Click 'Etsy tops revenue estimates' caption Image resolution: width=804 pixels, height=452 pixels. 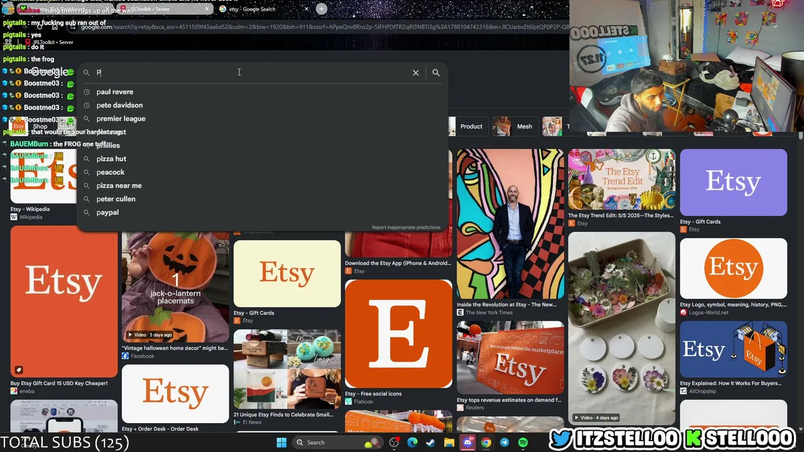coord(509,400)
